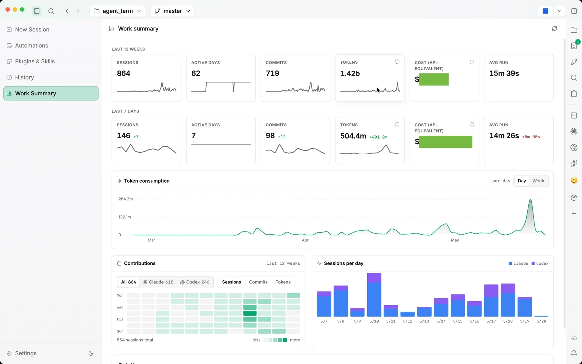Click the plus icon in right rail
Viewport: 582px width, 364px height.
point(574,214)
